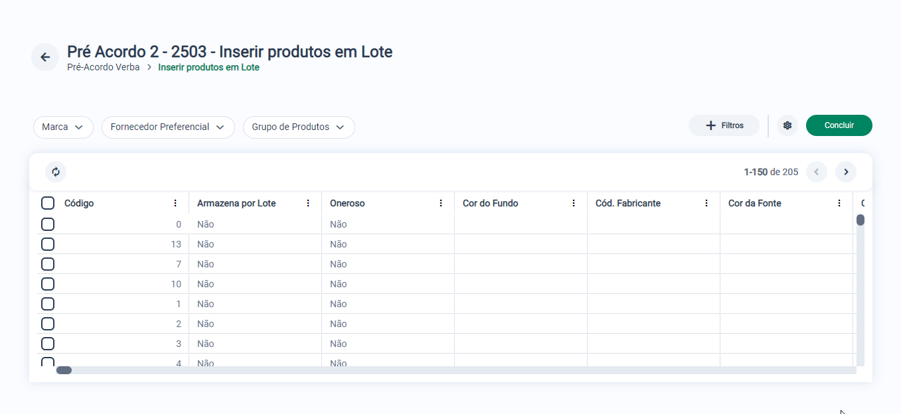Toggle the select-all header checkbox
This screenshot has height=414, width=901.
click(48, 203)
